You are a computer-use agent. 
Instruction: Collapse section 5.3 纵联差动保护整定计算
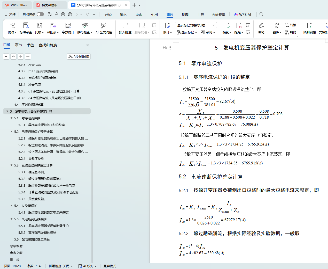(12, 165)
